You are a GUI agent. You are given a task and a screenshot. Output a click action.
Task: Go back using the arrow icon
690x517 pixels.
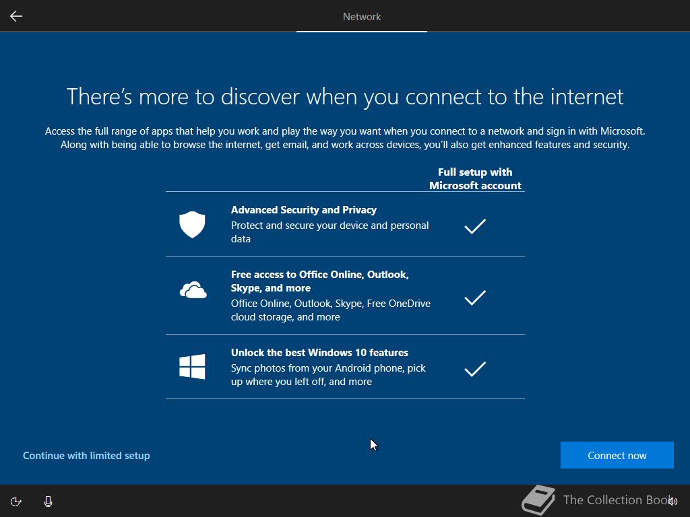(x=16, y=16)
